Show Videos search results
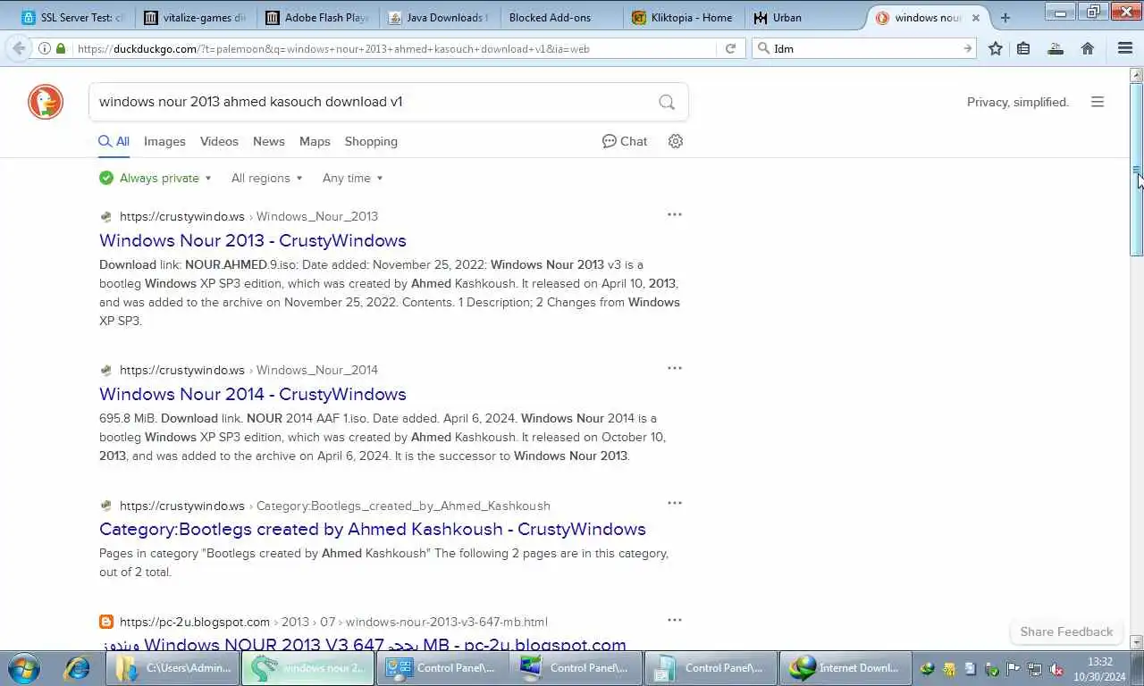Image resolution: width=1144 pixels, height=686 pixels. [219, 141]
